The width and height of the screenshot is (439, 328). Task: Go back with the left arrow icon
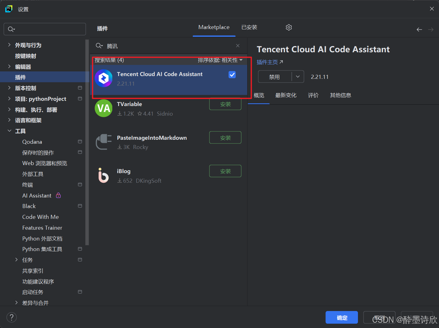coord(419,30)
